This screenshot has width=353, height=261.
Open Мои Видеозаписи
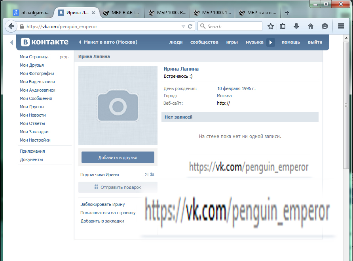pos(37,82)
